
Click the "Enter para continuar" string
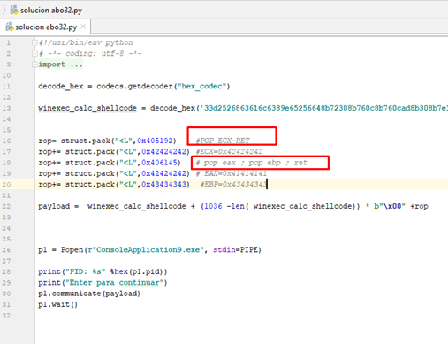click(114, 283)
